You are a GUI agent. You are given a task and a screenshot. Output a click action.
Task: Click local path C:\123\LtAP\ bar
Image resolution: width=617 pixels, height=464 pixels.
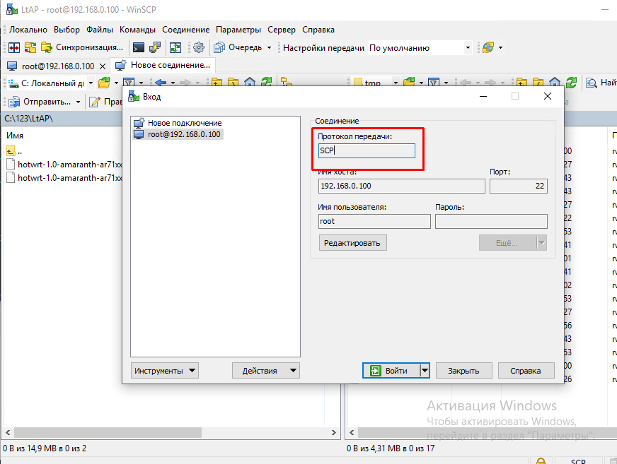pyautogui.click(x=63, y=118)
